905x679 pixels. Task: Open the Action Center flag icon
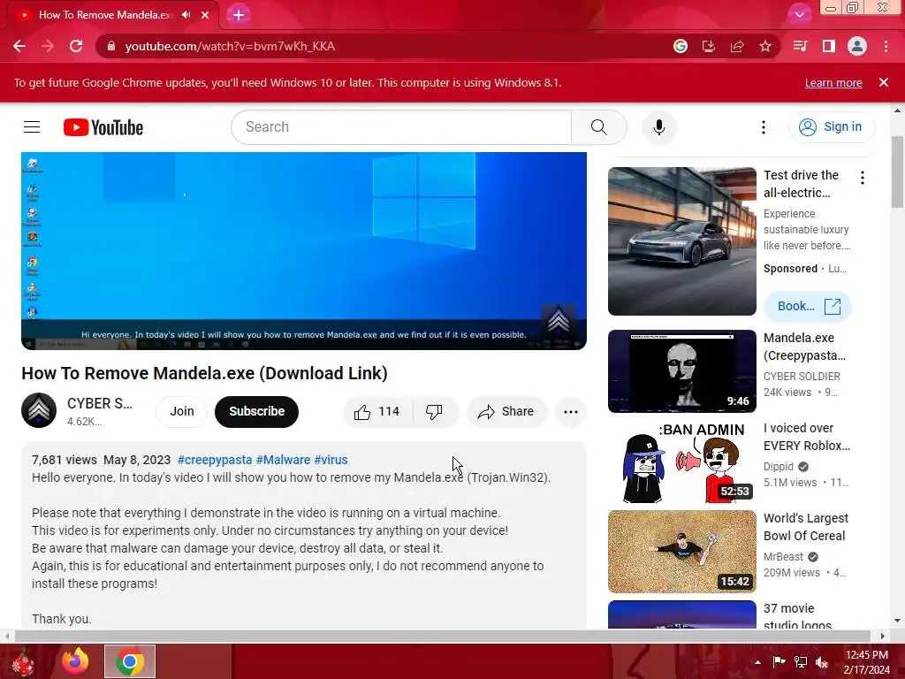(x=779, y=661)
